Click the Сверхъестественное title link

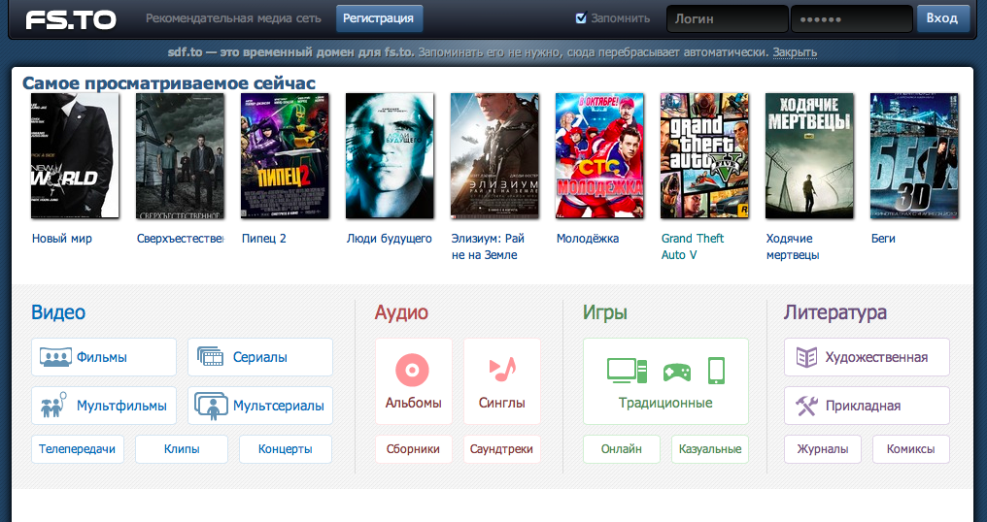click(181, 239)
